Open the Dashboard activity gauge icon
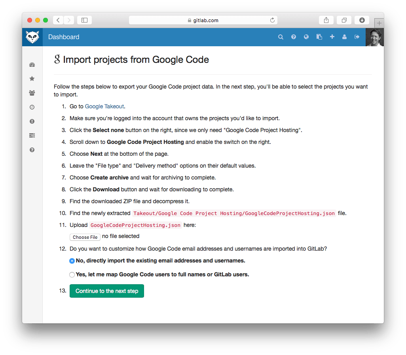 click(32, 64)
